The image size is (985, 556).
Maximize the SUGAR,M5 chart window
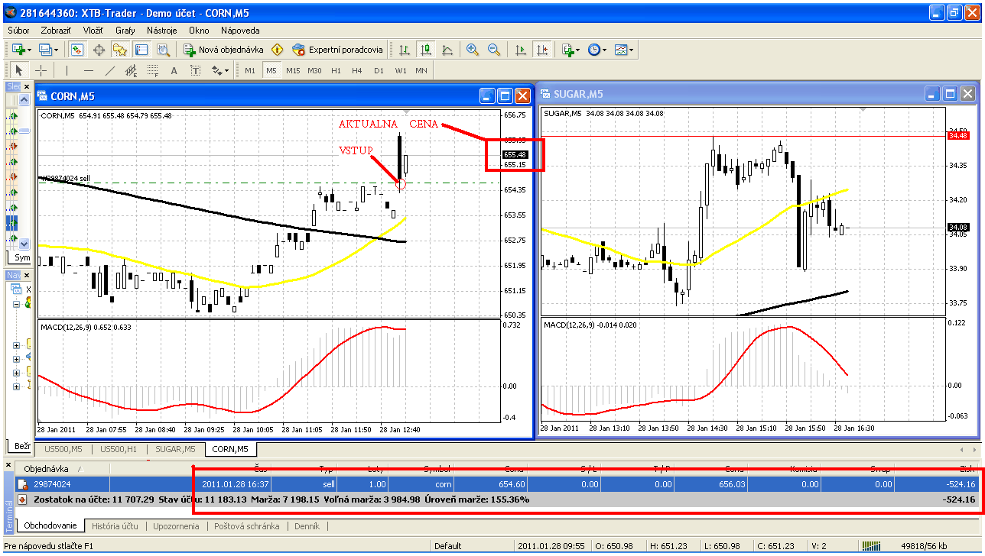click(x=949, y=94)
